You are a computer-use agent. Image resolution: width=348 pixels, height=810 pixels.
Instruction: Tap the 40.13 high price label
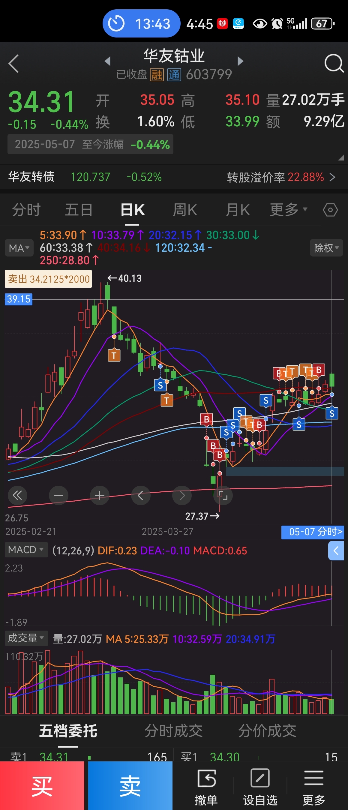[124, 278]
